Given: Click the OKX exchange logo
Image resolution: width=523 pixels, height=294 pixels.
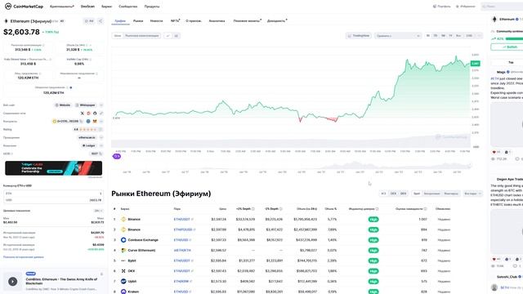Looking at the screenshot, I should pos(123,271).
